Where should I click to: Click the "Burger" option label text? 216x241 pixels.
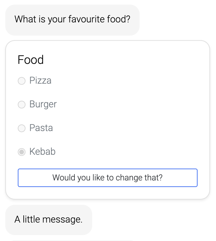[43, 104]
